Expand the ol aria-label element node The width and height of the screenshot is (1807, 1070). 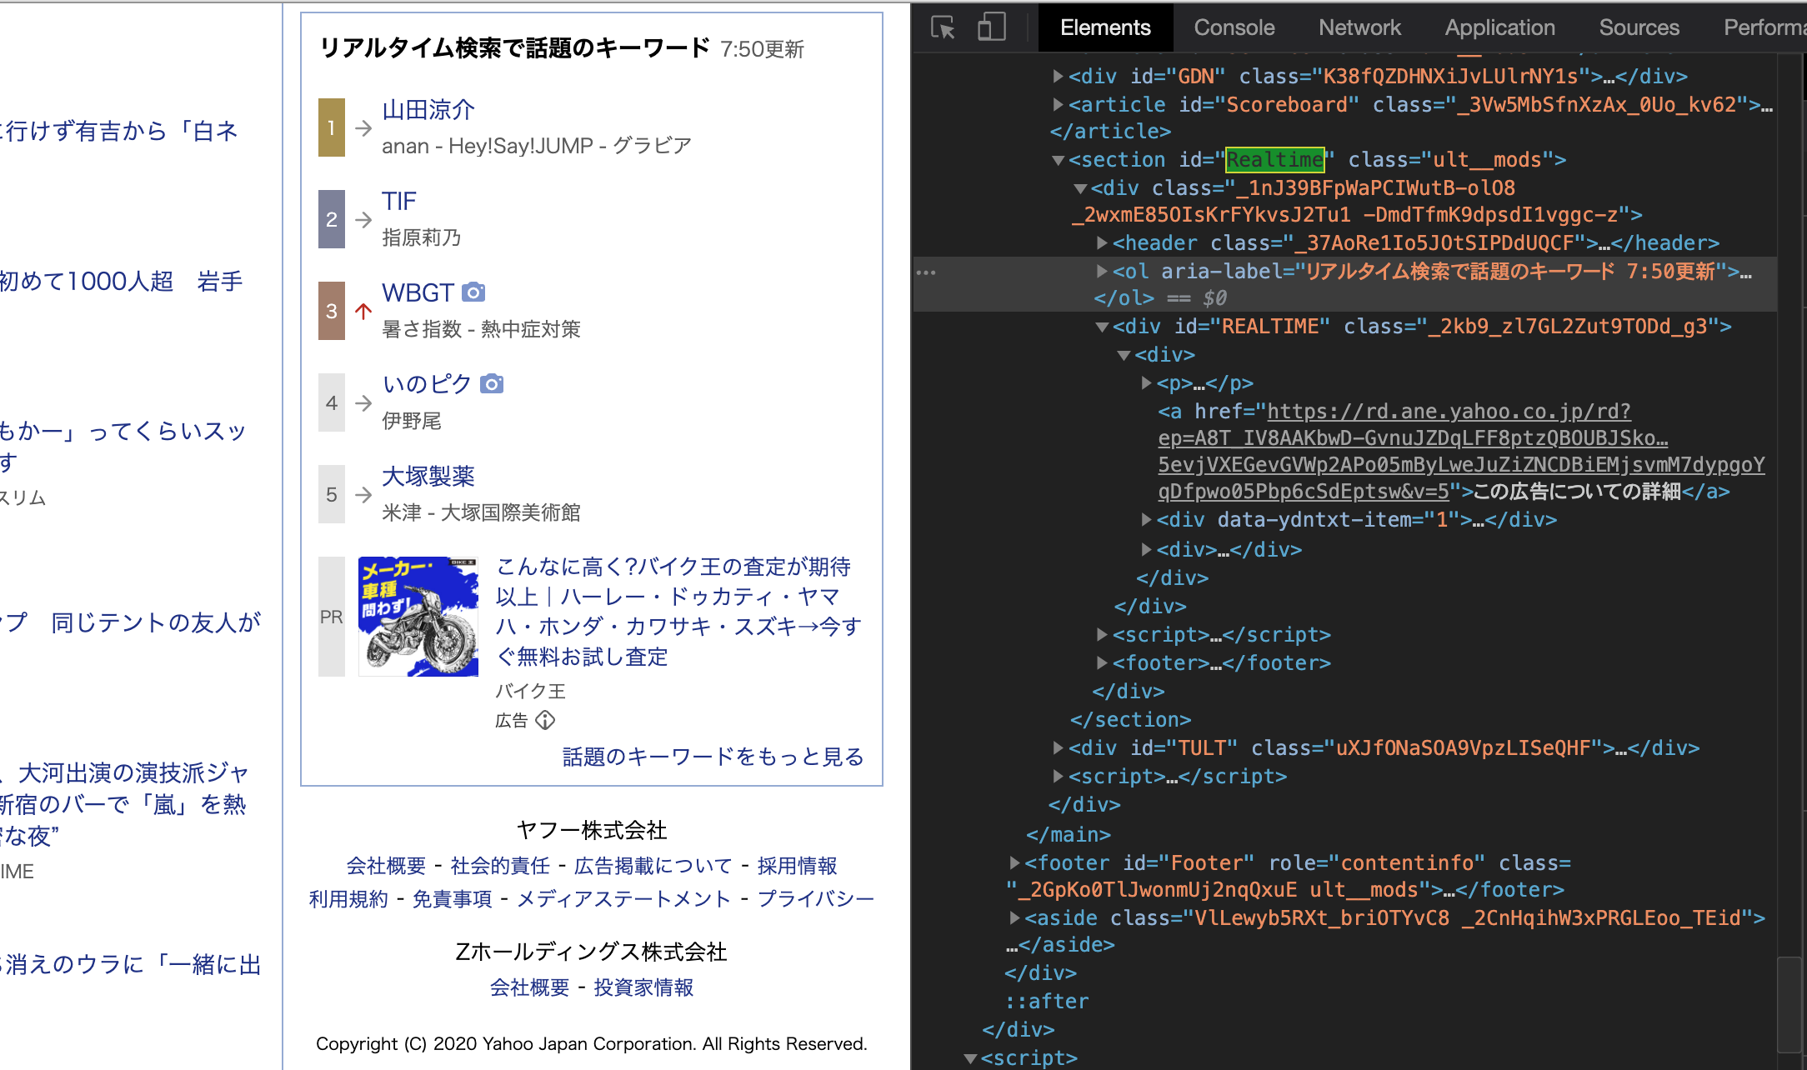1102,272
